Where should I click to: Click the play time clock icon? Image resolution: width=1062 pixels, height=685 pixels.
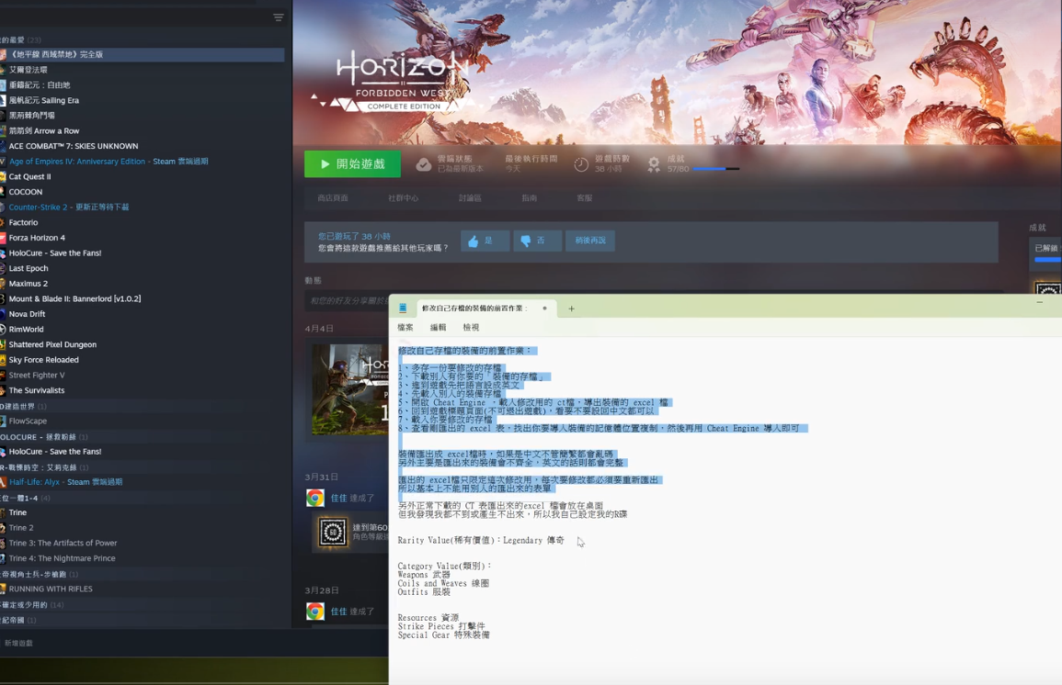581,164
